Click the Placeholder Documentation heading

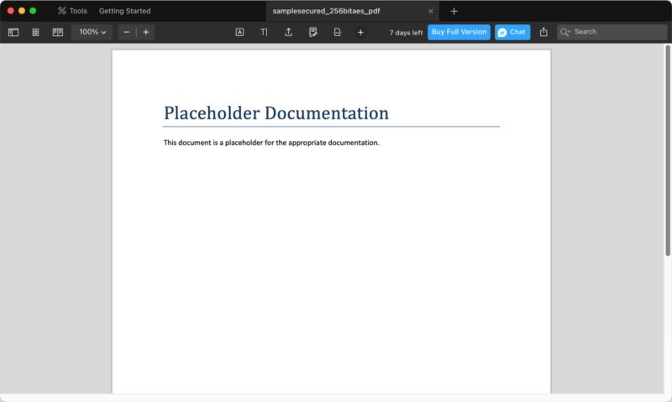coord(276,113)
